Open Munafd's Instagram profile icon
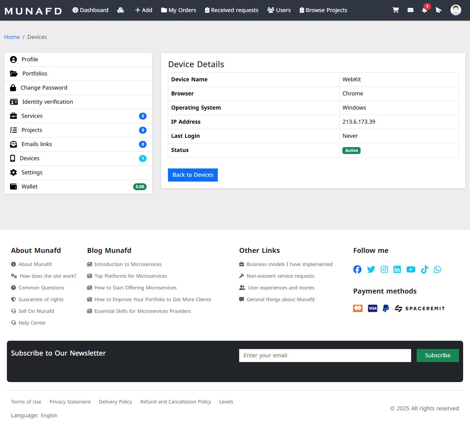Viewport: 470px width, 421px height. point(384,269)
